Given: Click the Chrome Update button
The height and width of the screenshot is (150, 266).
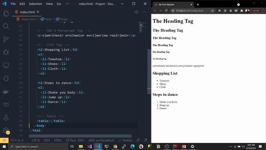Looking at the screenshot, I should pyautogui.click(x=257, y=10).
